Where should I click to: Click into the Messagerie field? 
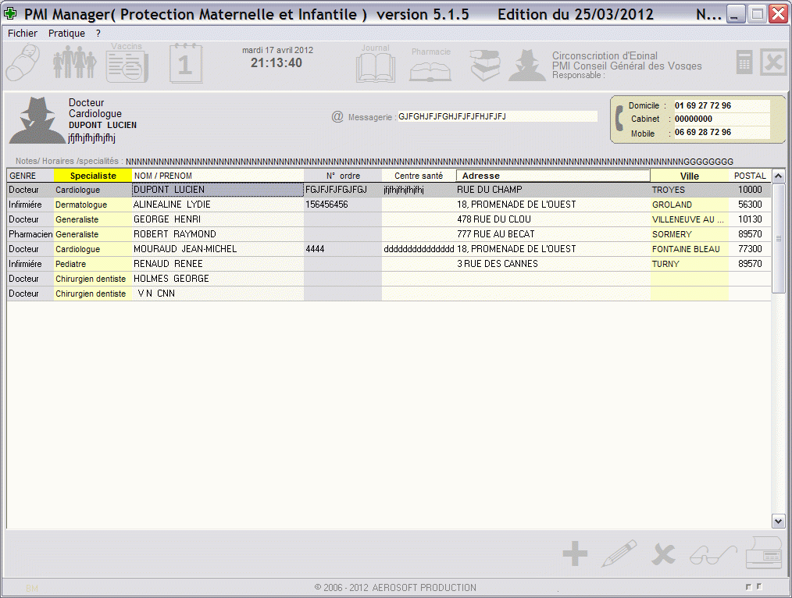497,116
